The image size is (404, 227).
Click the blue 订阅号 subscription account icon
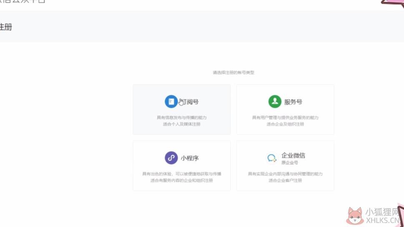[171, 102]
